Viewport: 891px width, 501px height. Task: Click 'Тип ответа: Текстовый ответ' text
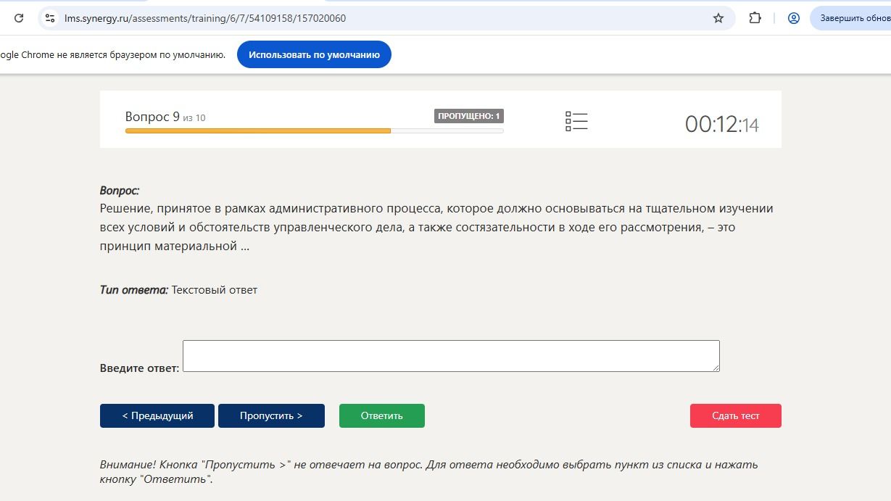pos(178,290)
